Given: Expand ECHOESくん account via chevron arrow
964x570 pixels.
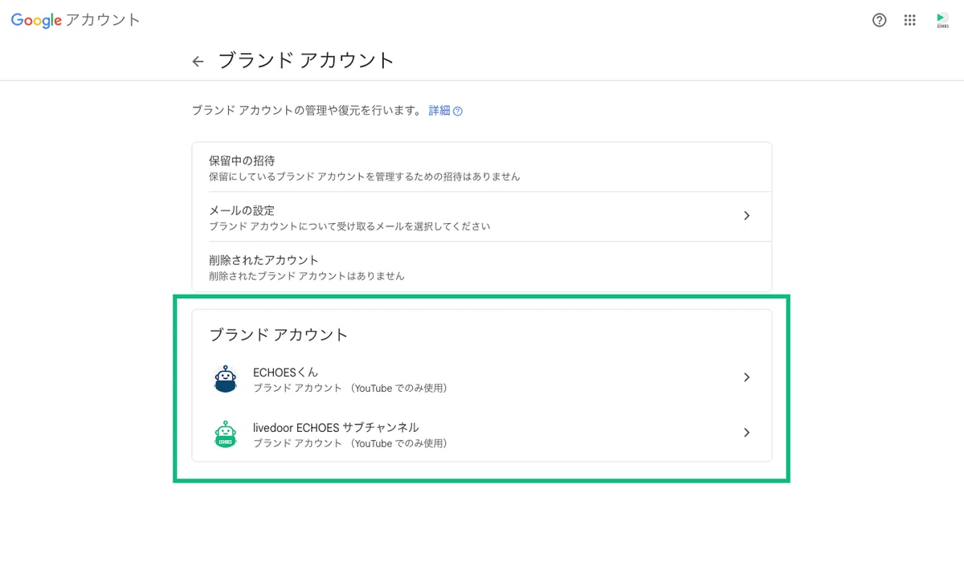Looking at the screenshot, I should tap(746, 377).
